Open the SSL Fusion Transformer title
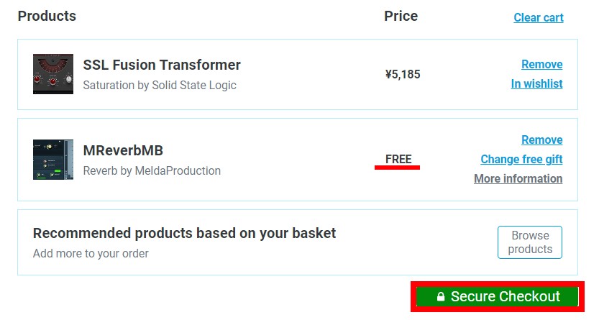The image size is (599, 320). (162, 65)
